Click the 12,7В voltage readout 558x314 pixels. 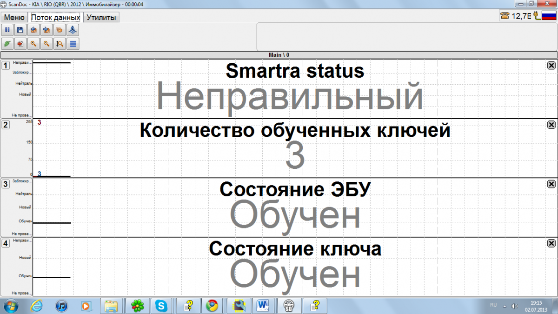[521, 16]
